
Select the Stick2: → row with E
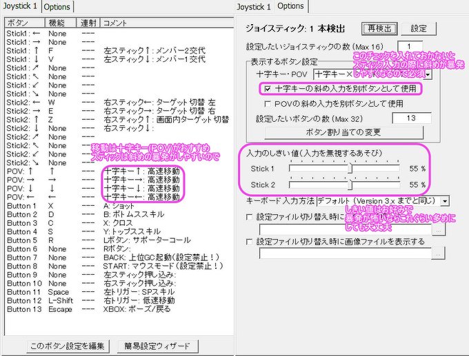[x=119, y=111]
